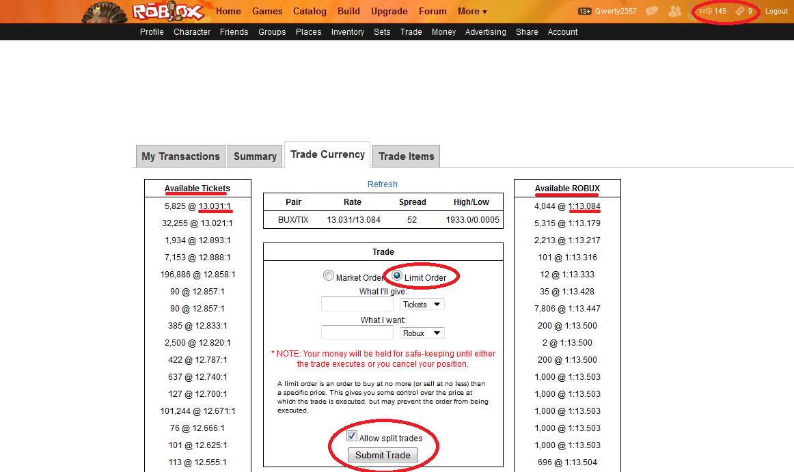This screenshot has height=472, width=794.
Task: Click the Robux balance 145 icon
Action: coord(705,11)
